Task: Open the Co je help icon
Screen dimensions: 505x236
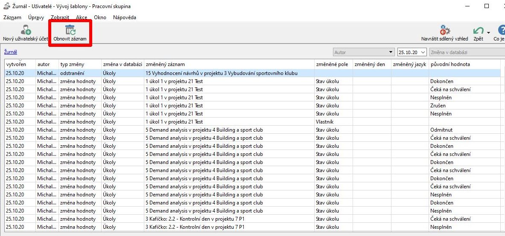Action: pyautogui.click(x=501, y=31)
